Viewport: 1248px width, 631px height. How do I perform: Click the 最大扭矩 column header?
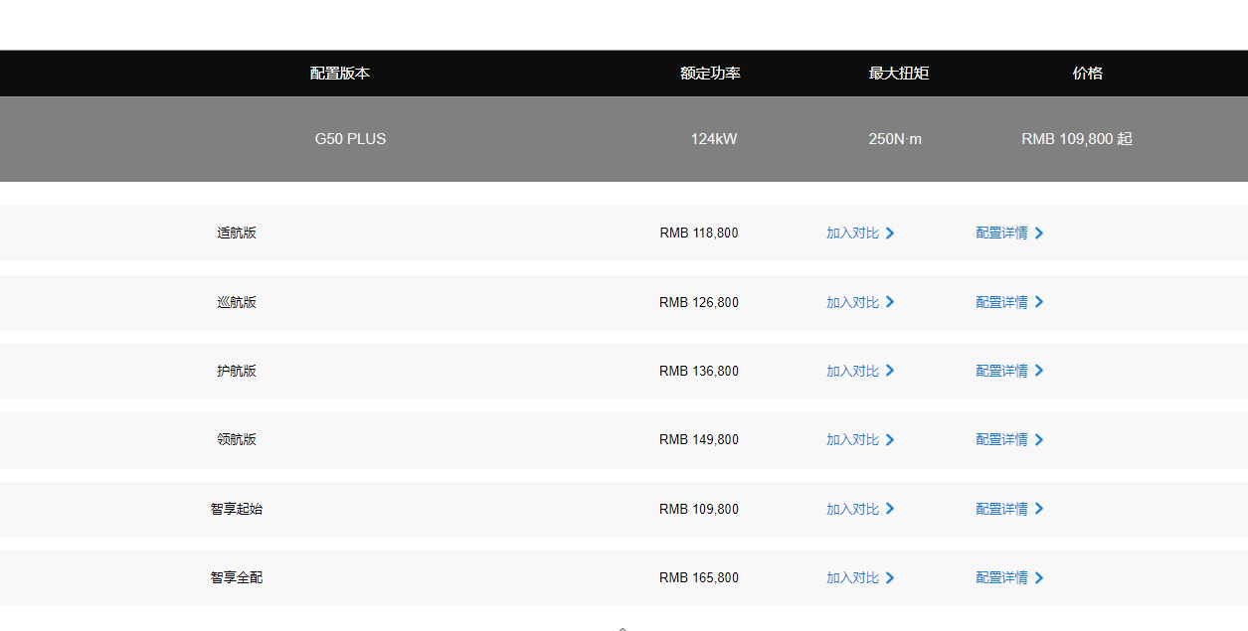coord(899,74)
